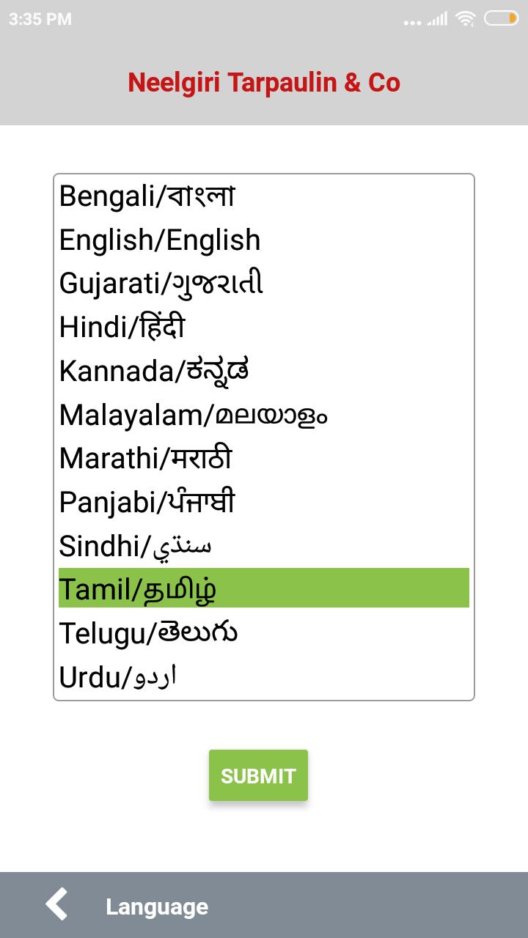Tap the back arrow icon
This screenshot has width=528, height=938.
coord(56,905)
